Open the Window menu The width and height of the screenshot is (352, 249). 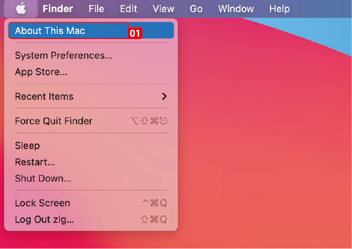tap(236, 9)
